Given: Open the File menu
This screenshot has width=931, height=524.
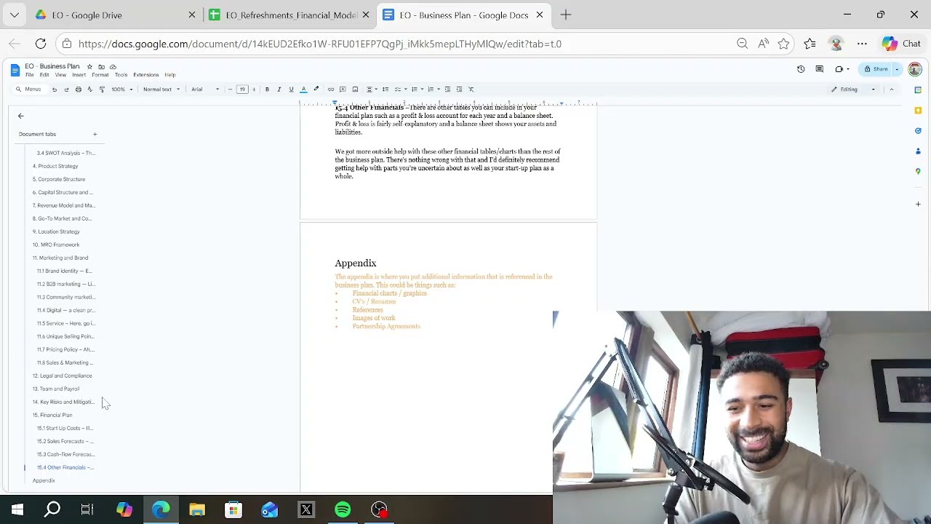Looking at the screenshot, I should point(29,75).
